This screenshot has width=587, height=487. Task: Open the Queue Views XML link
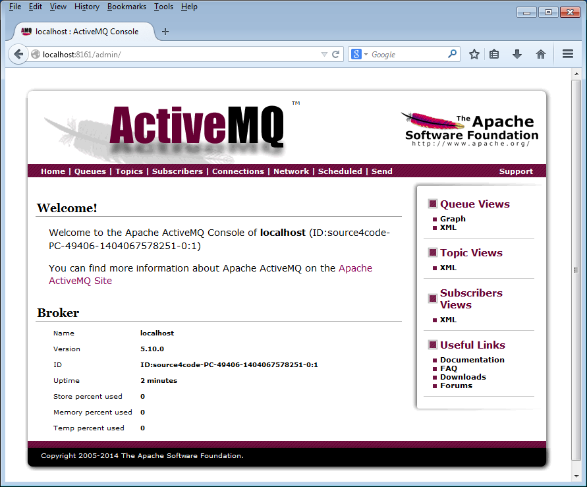[448, 227]
